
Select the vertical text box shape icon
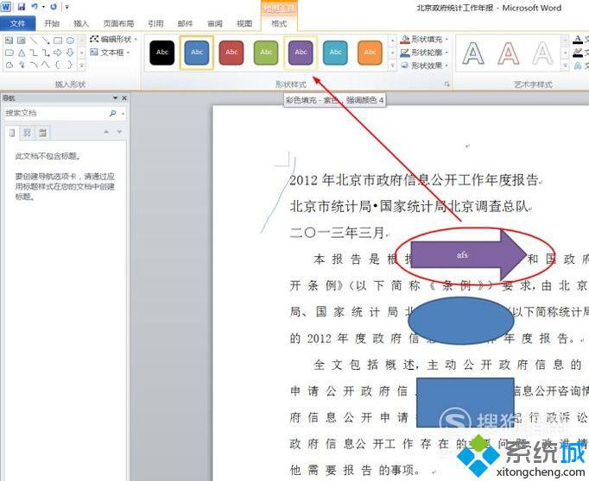(x=22, y=41)
